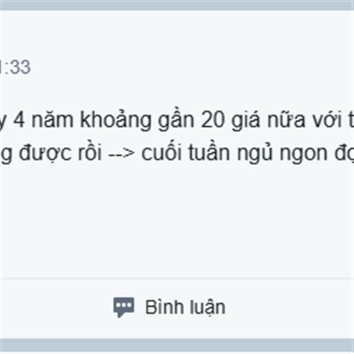Open comments via the Bình luận label
Image resolution: width=354 pixels, height=354 pixels.
click(185, 307)
